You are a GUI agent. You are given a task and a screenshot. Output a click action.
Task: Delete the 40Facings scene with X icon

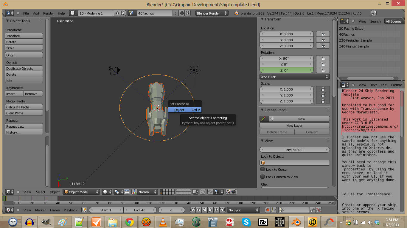click(x=187, y=13)
